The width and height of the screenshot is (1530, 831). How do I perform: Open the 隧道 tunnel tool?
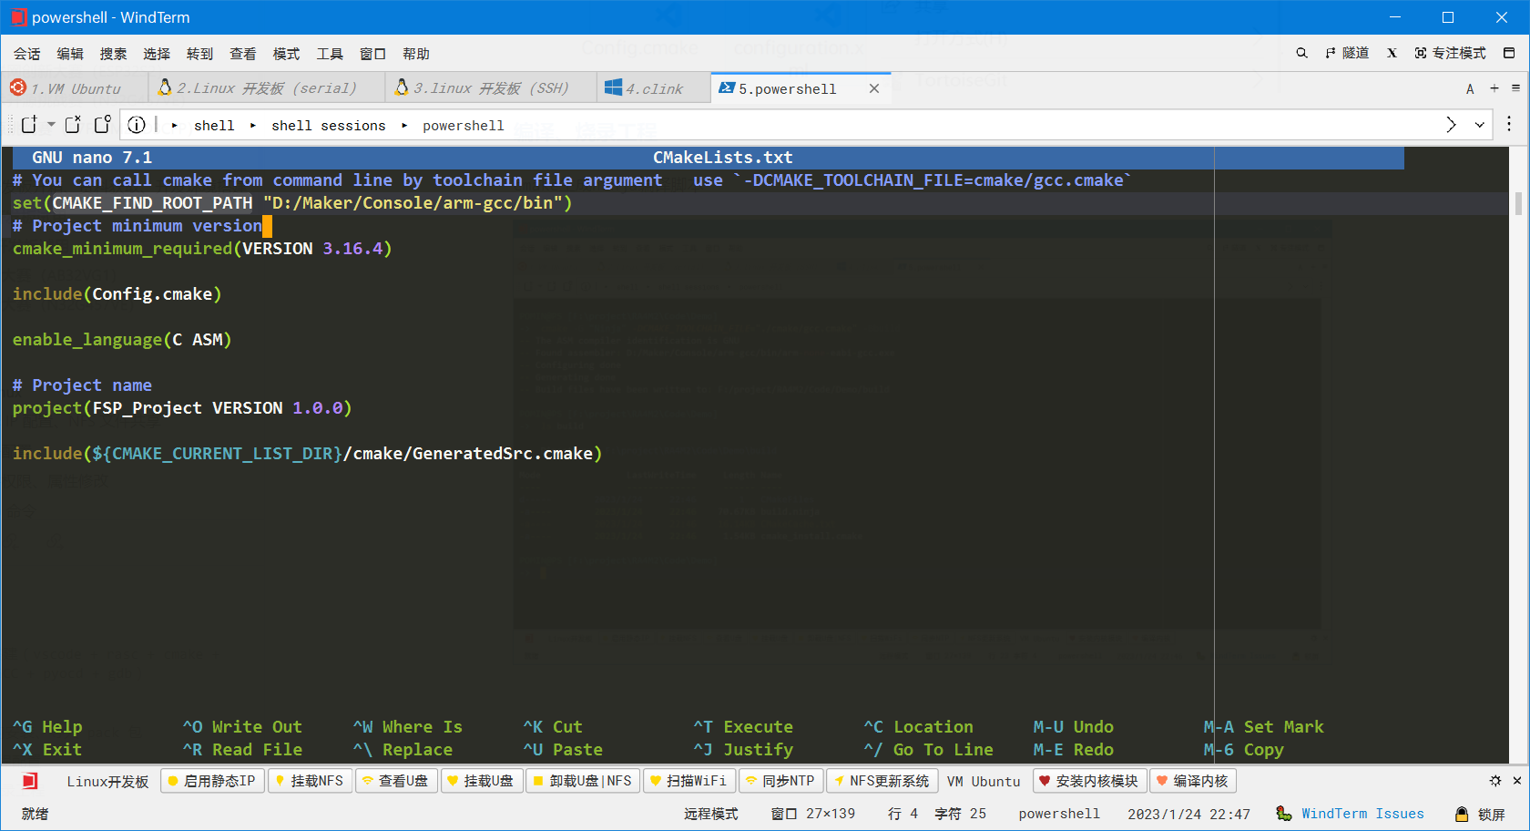[1347, 53]
